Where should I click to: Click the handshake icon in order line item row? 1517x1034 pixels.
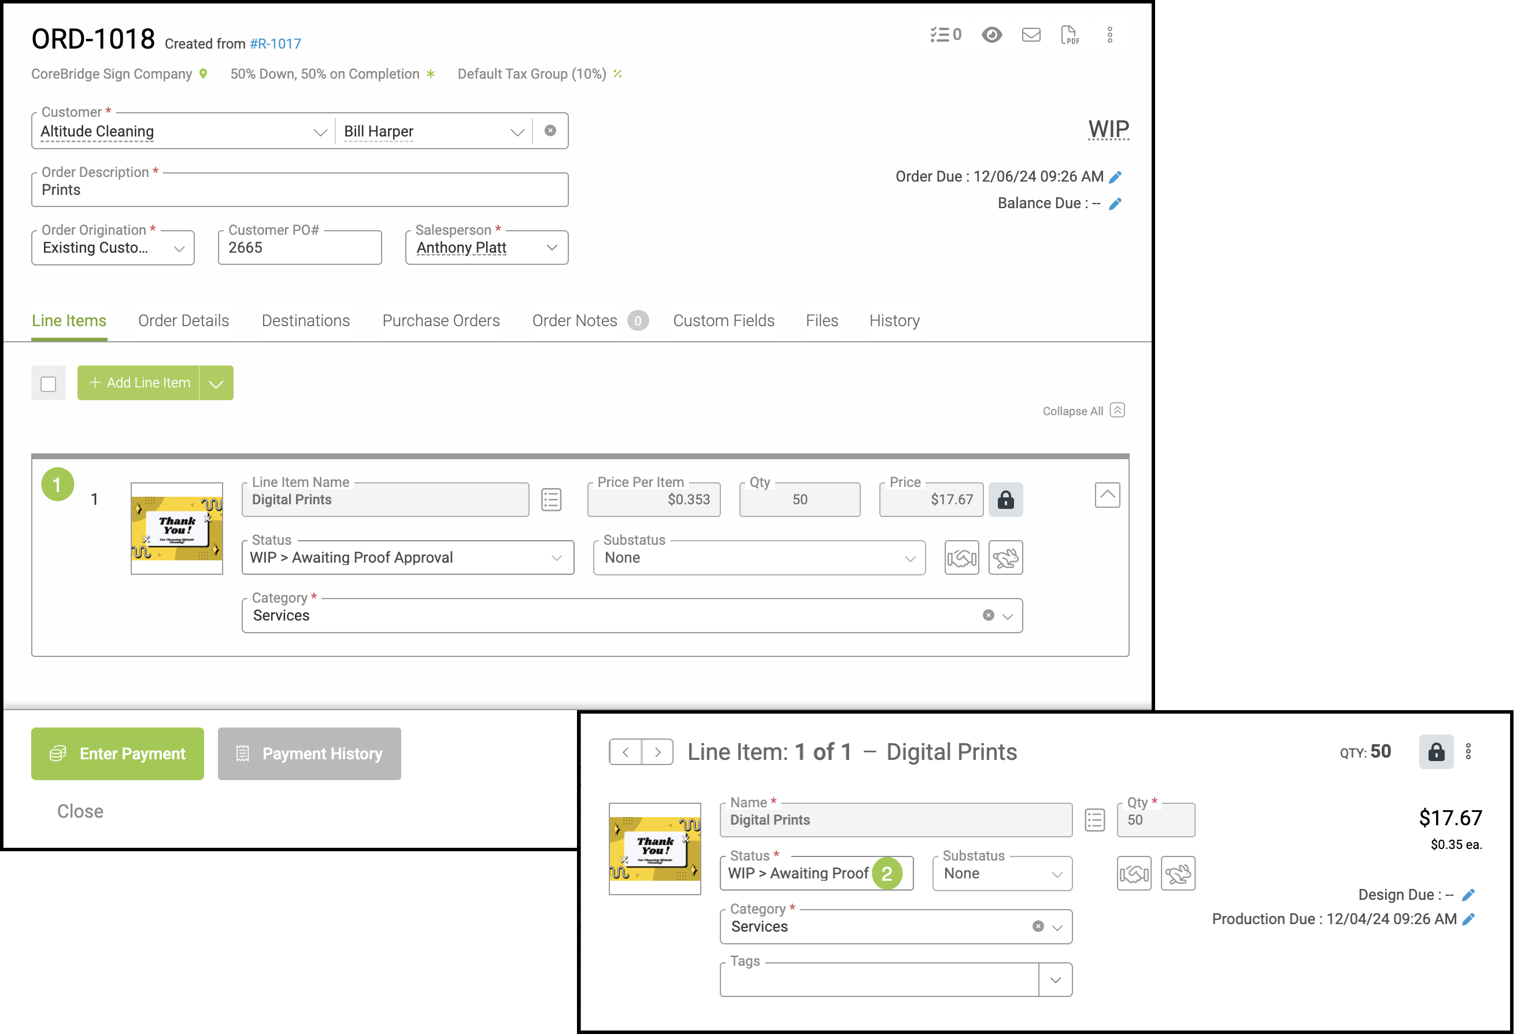[961, 558]
